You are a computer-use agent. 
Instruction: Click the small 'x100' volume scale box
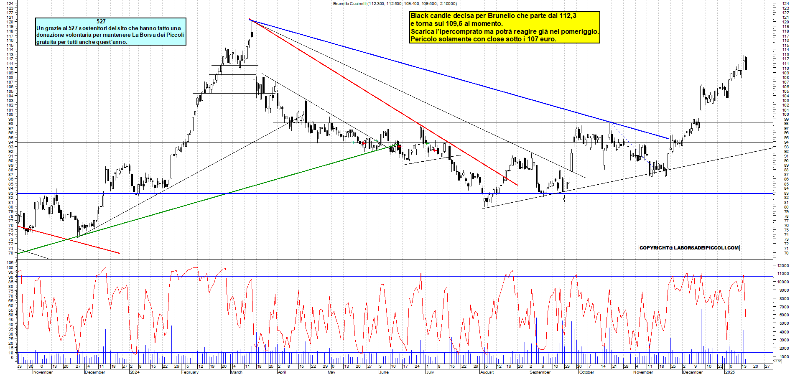[777, 361]
